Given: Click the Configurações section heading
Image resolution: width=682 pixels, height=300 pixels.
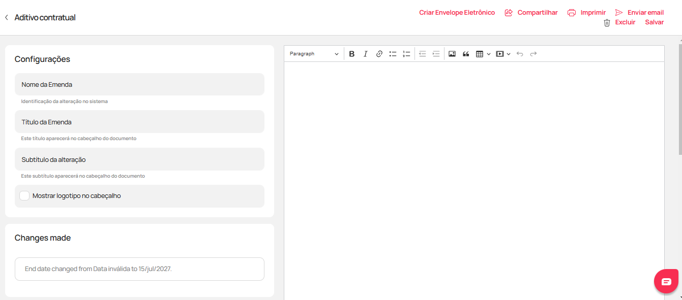Looking at the screenshot, I should click(x=42, y=59).
